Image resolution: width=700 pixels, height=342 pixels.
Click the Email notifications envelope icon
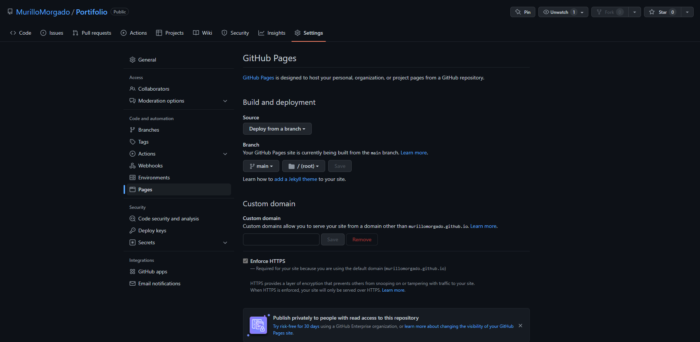pyautogui.click(x=133, y=283)
